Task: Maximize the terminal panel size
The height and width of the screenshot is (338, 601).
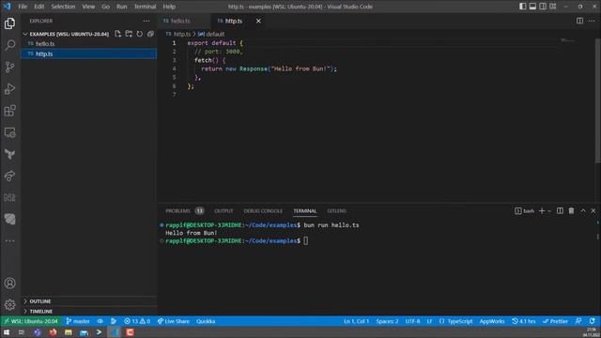Action: click(x=583, y=210)
